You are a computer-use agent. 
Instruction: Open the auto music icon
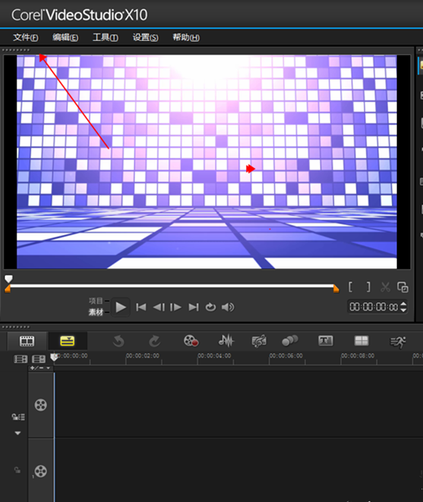[x=259, y=341]
